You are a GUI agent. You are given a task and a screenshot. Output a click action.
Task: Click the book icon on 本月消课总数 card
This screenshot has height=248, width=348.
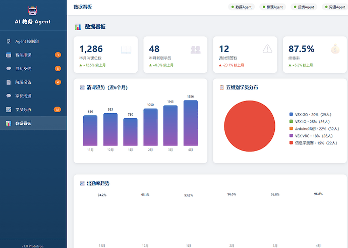[x=126, y=50]
